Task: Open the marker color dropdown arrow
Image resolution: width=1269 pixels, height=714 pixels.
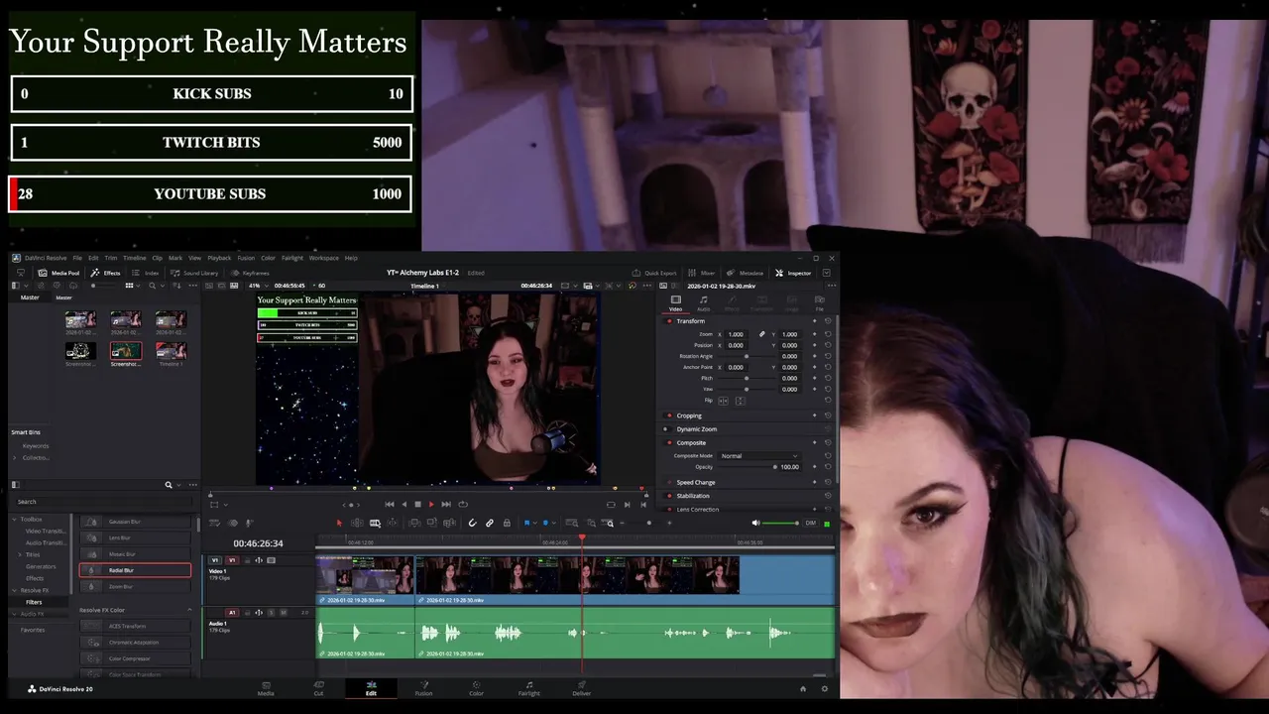Action: (555, 523)
